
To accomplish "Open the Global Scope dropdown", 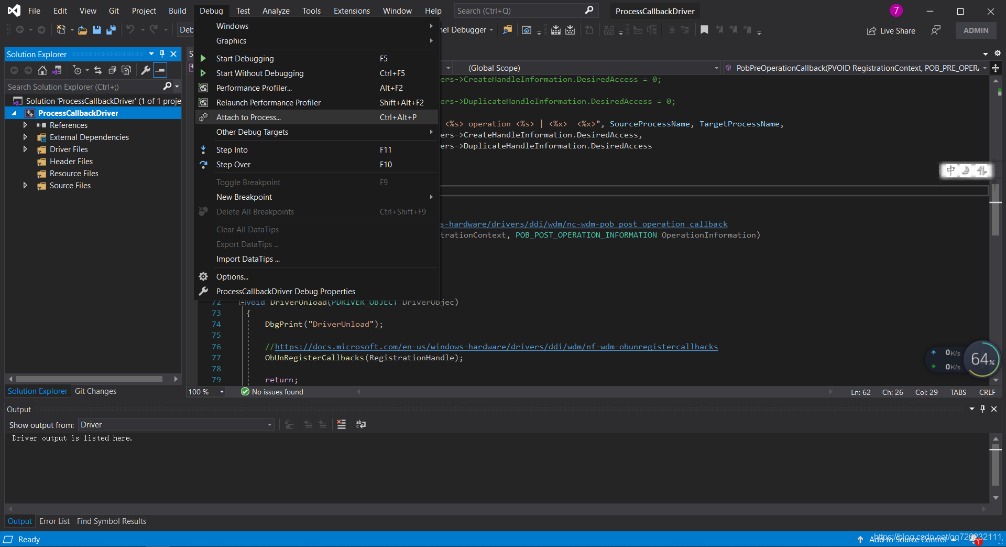I will pyautogui.click(x=587, y=68).
